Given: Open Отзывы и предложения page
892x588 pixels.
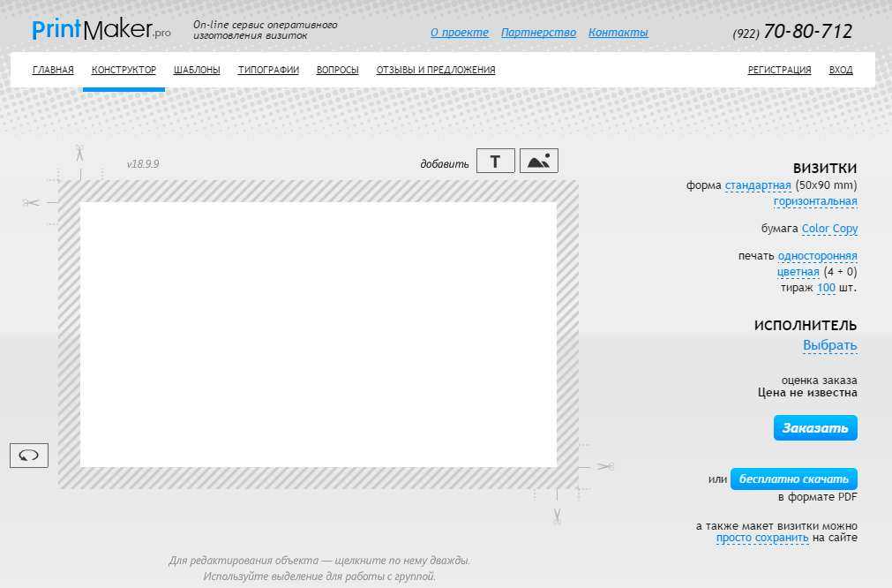Looking at the screenshot, I should (435, 70).
